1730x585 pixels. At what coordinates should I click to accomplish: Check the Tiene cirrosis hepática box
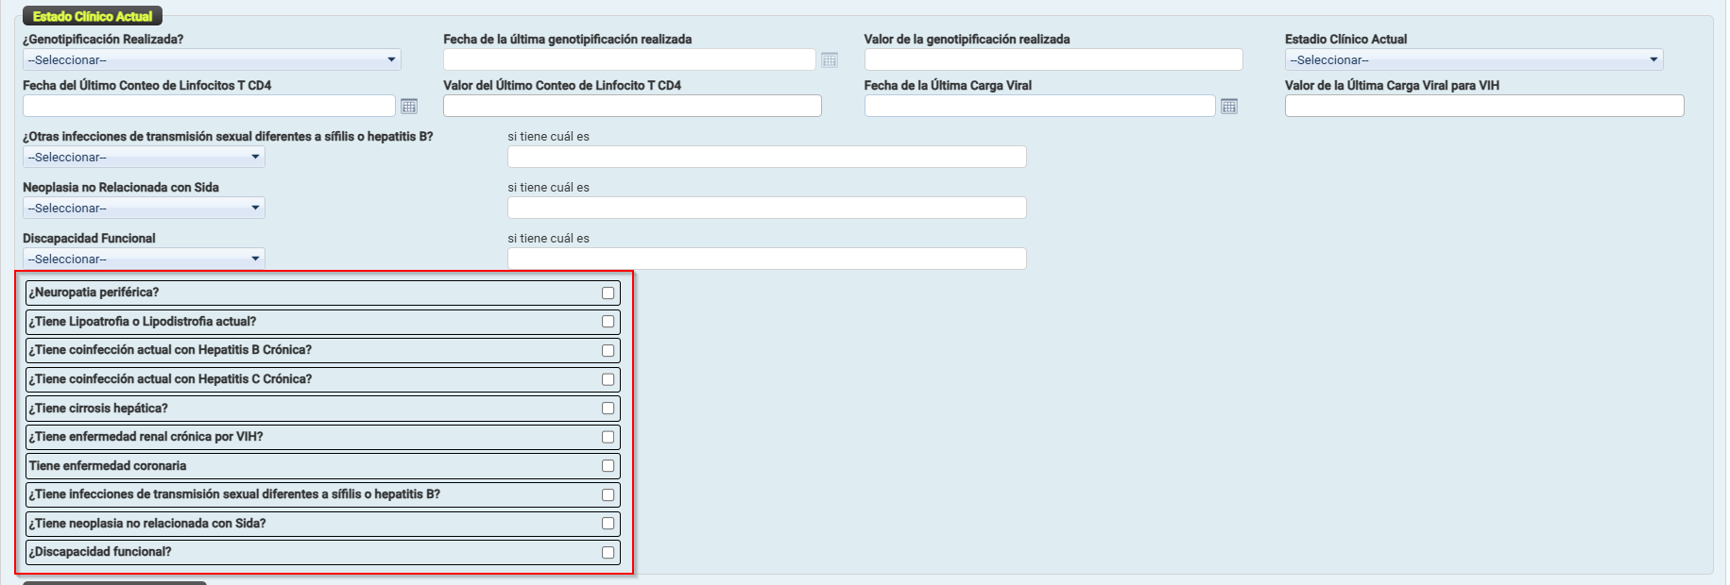[x=608, y=409]
